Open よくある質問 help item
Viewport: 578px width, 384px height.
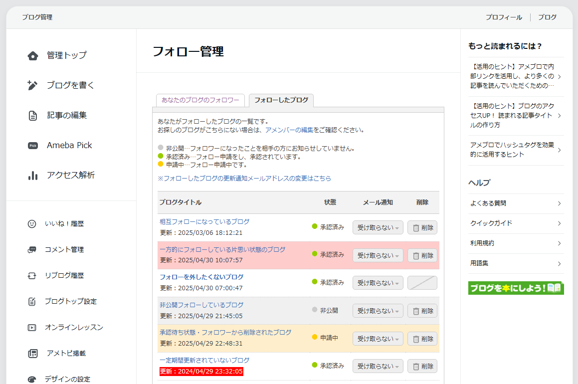516,203
